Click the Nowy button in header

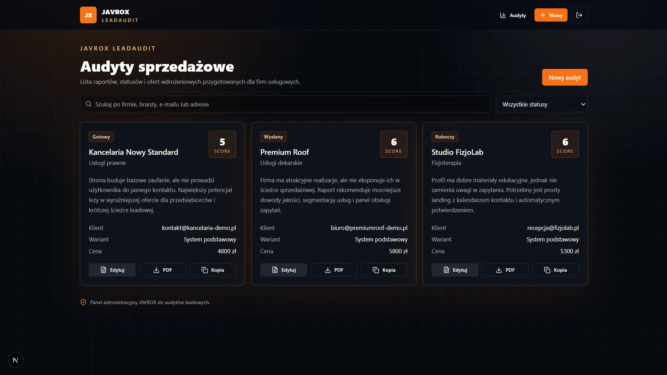[551, 15]
